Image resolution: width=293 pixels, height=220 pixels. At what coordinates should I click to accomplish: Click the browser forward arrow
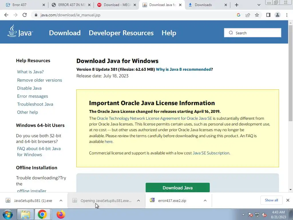click(15, 15)
